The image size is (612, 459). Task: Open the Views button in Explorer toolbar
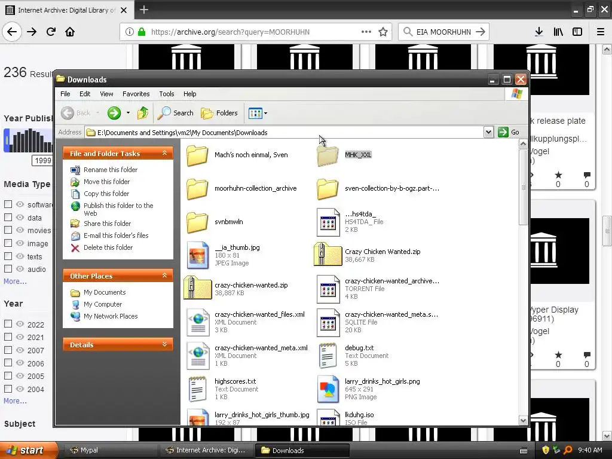click(255, 113)
